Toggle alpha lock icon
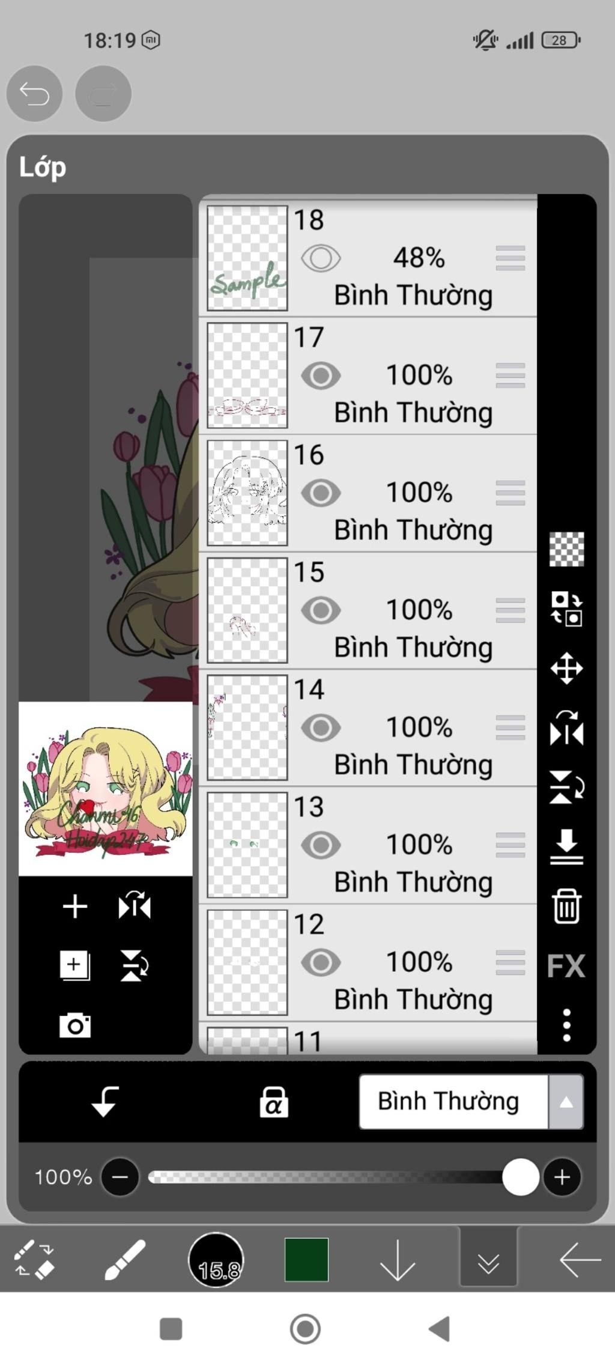Screen dimensions: 615x1366 pos(274,1102)
